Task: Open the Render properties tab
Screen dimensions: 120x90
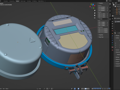Action: coord(112,21)
